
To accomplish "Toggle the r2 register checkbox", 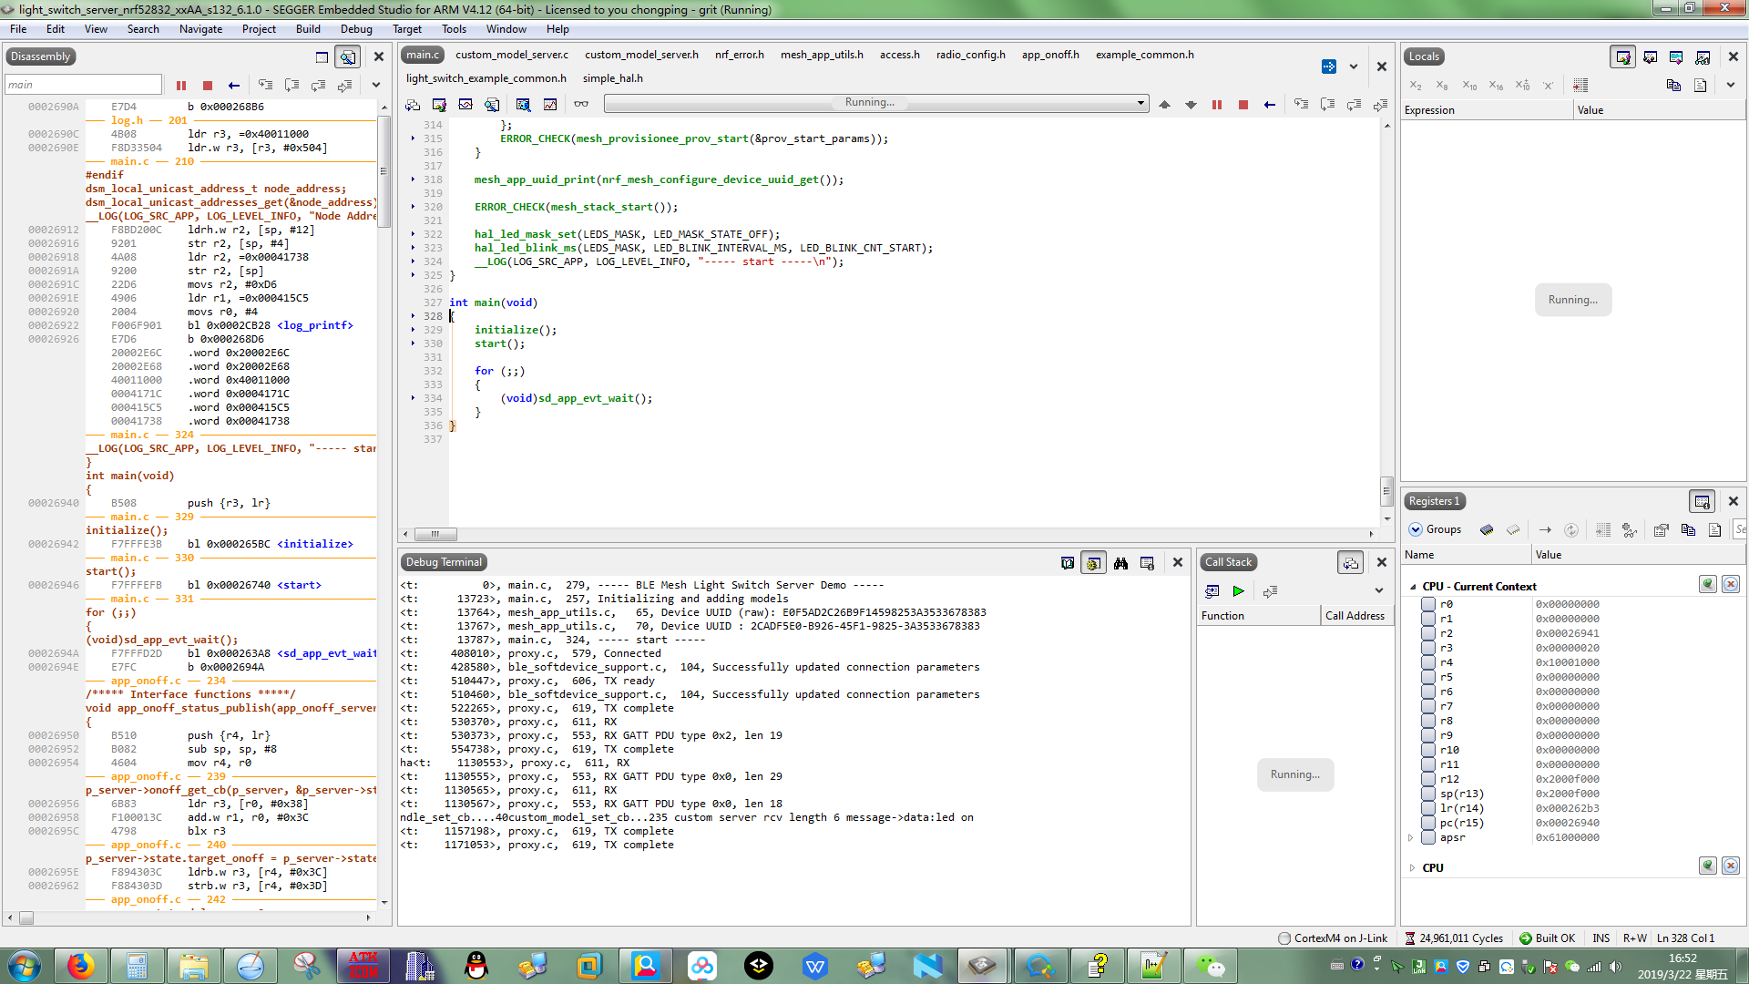I will (x=1428, y=633).
